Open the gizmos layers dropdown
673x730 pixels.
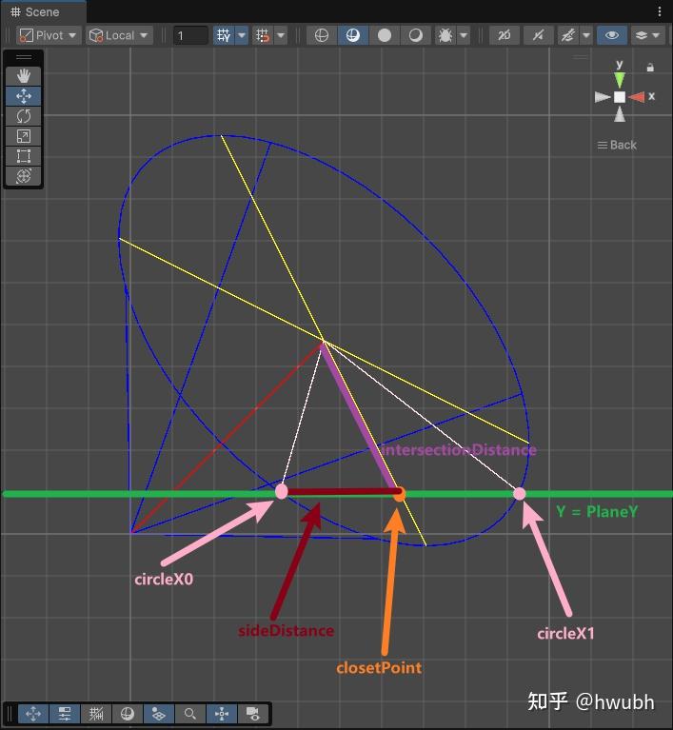tap(648, 35)
